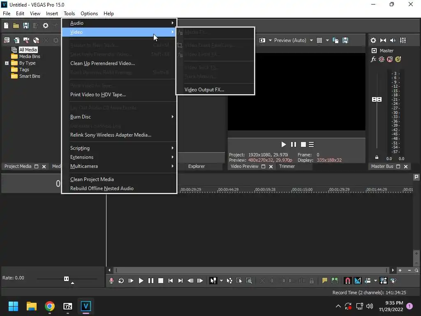This screenshot has height=316, width=421.
Task: Open the Auto Ripple mode dropdown arrow
Action: pyautogui.click(x=375, y=281)
